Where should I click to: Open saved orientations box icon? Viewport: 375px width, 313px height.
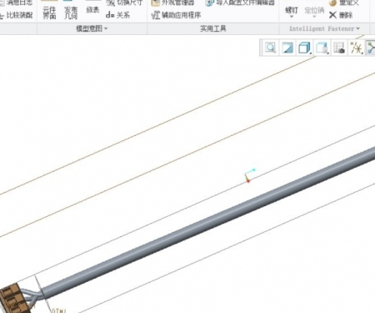point(304,48)
